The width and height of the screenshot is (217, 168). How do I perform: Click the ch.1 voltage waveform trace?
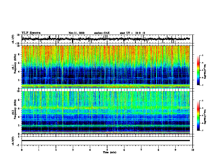tap(106, 39)
